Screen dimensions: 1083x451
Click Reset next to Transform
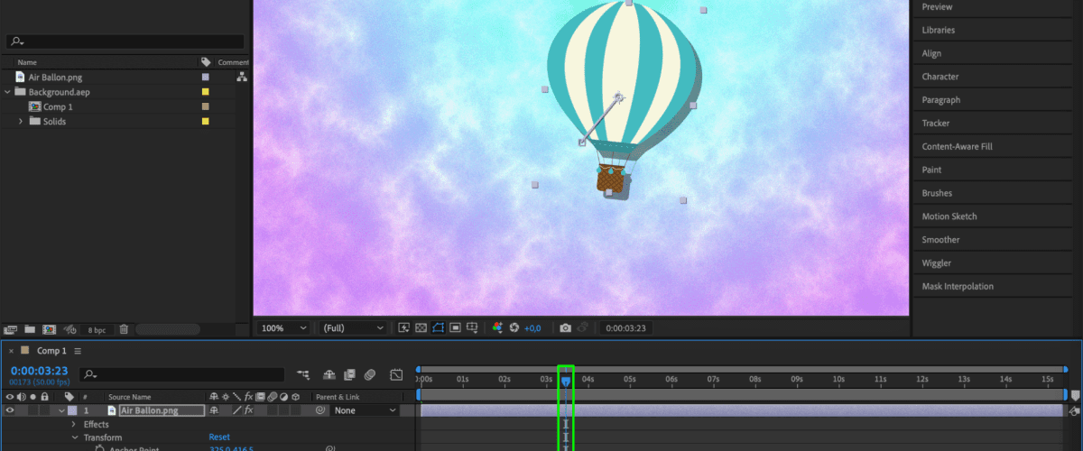pyautogui.click(x=219, y=437)
